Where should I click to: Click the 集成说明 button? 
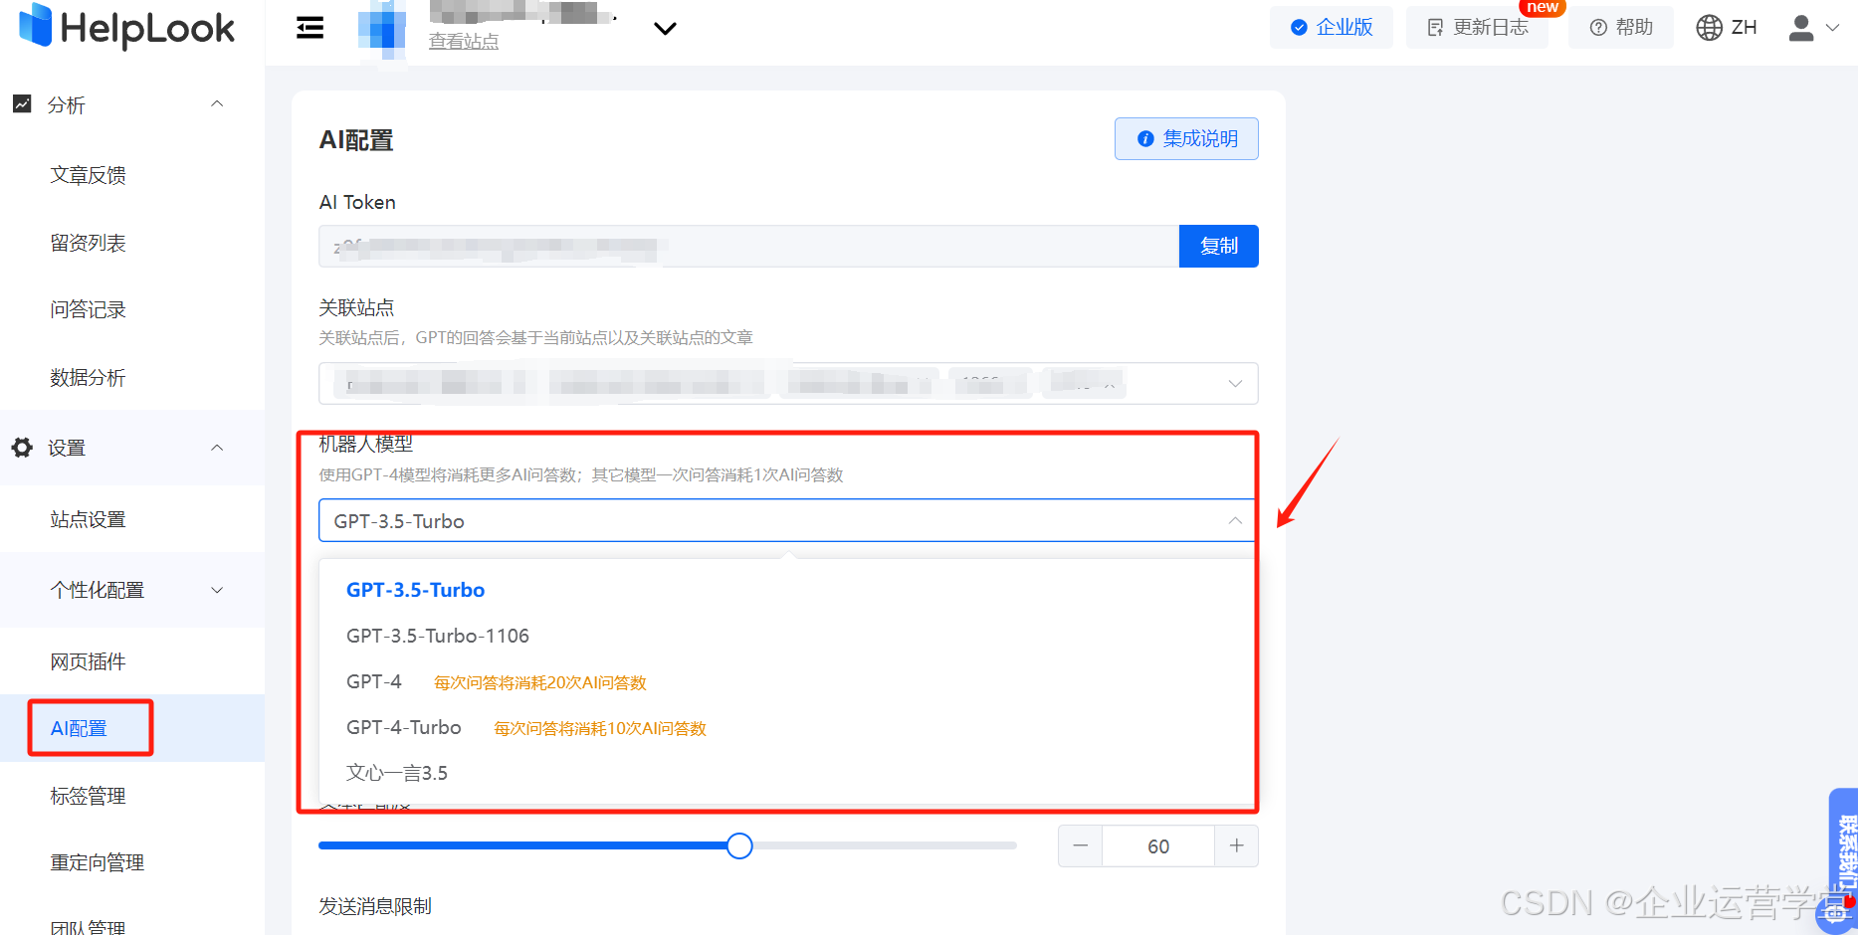coord(1186,138)
